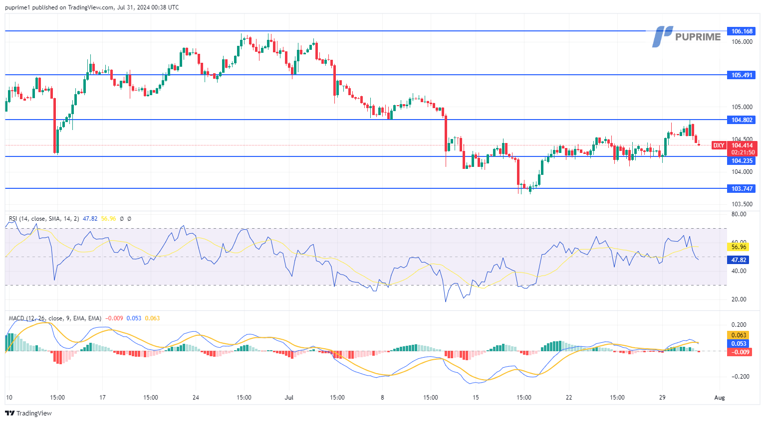This screenshot has width=765, height=422.
Task: Click the MACD histogram value −0.009 in legend
Action: [114, 318]
